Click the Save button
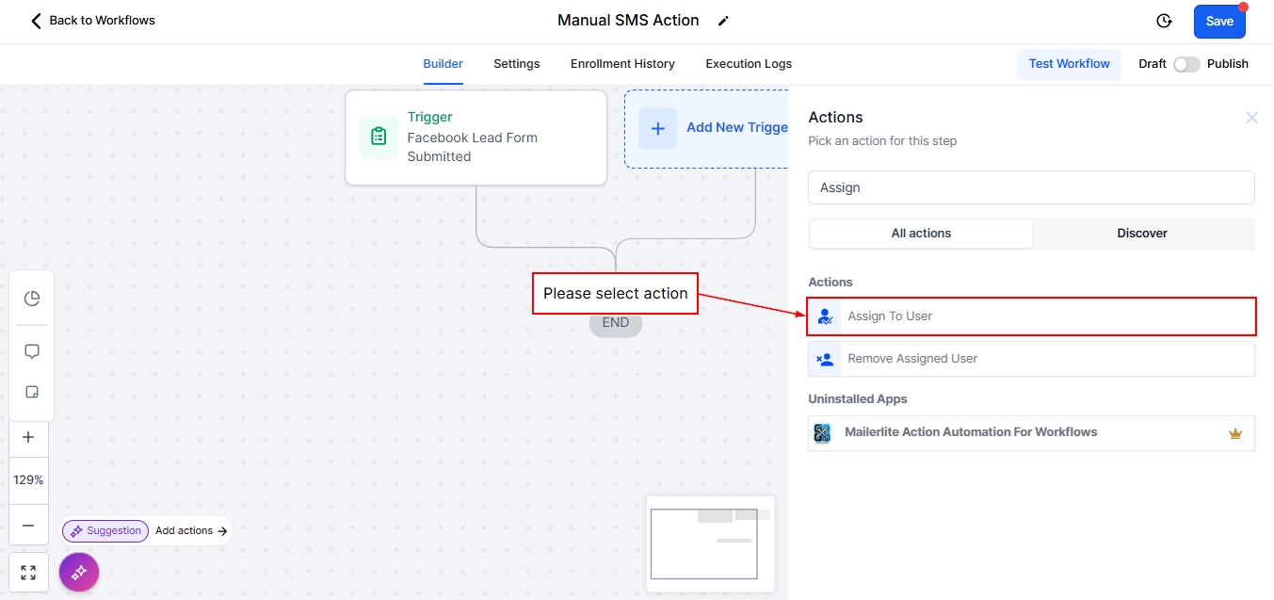Image resolution: width=1274 pixels, height=600 pixels. [x=1219, y=22]
